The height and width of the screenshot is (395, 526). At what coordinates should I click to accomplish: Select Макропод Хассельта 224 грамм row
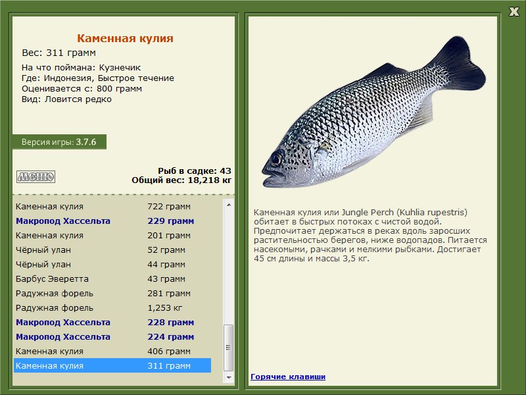(x=112, y=337)
